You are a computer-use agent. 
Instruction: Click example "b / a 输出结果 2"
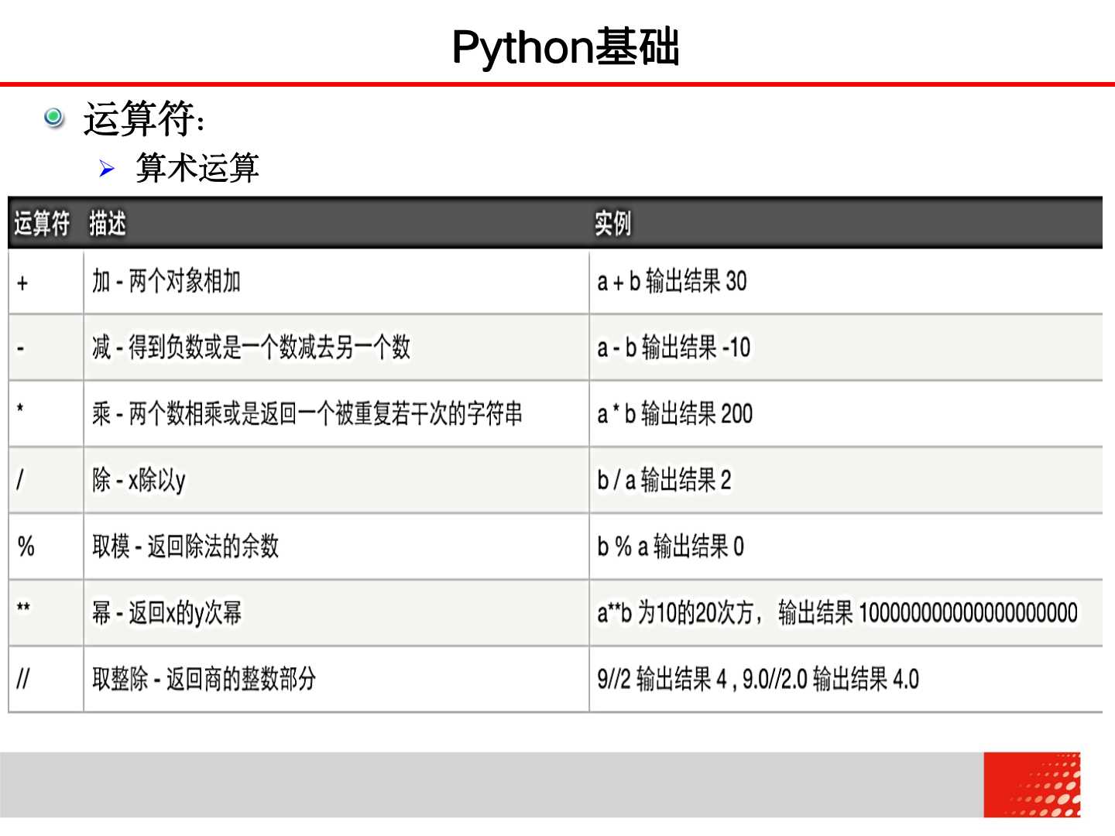pos(664,480)
